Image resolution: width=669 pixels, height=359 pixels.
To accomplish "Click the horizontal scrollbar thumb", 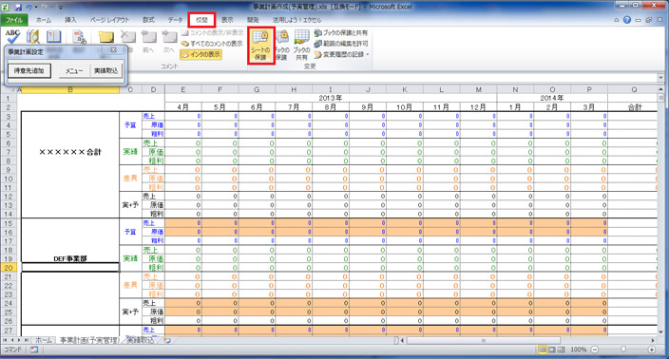I will 484,341.
